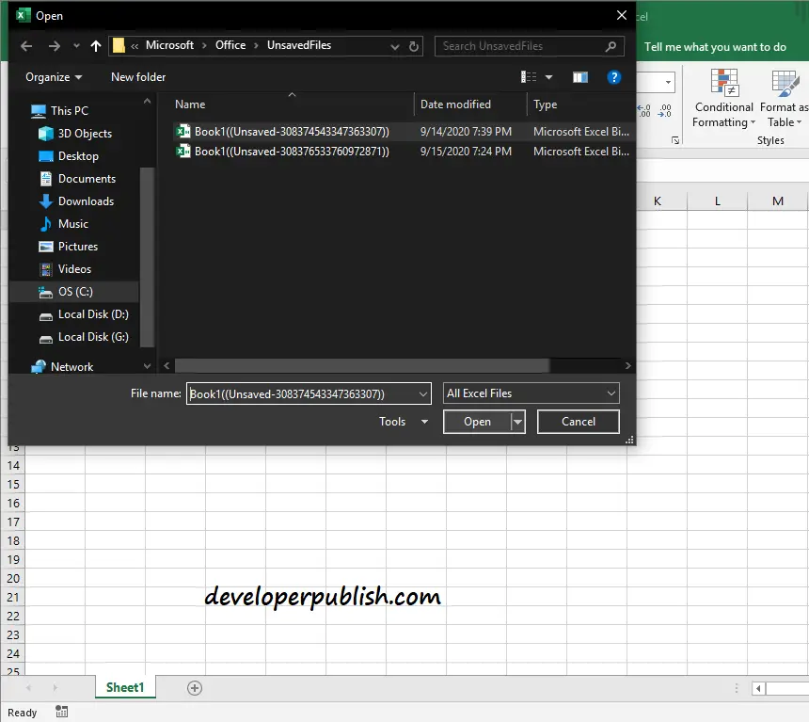The width and height of the screenshot is (809, 722).
Task: Click the Office breadcrumb in address bar
Action: pyautogui.click(x=230, y=45)
